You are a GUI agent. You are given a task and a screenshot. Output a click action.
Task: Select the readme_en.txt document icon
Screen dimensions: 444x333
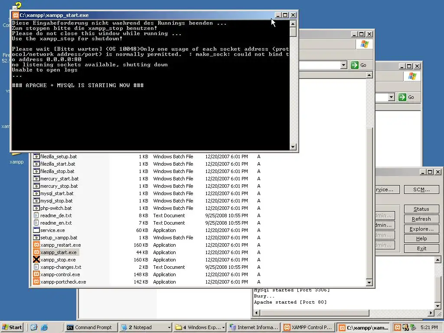click(x=36, y=222)
